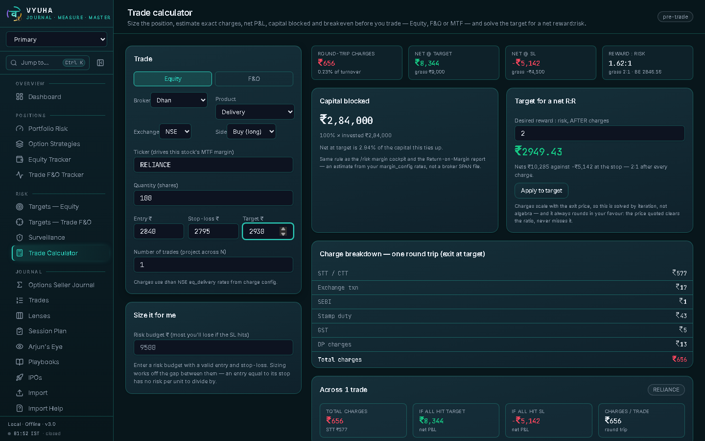Increment or decrement Target price stepper
Screen dimensions: 705x441
click(x=283, y=231)
